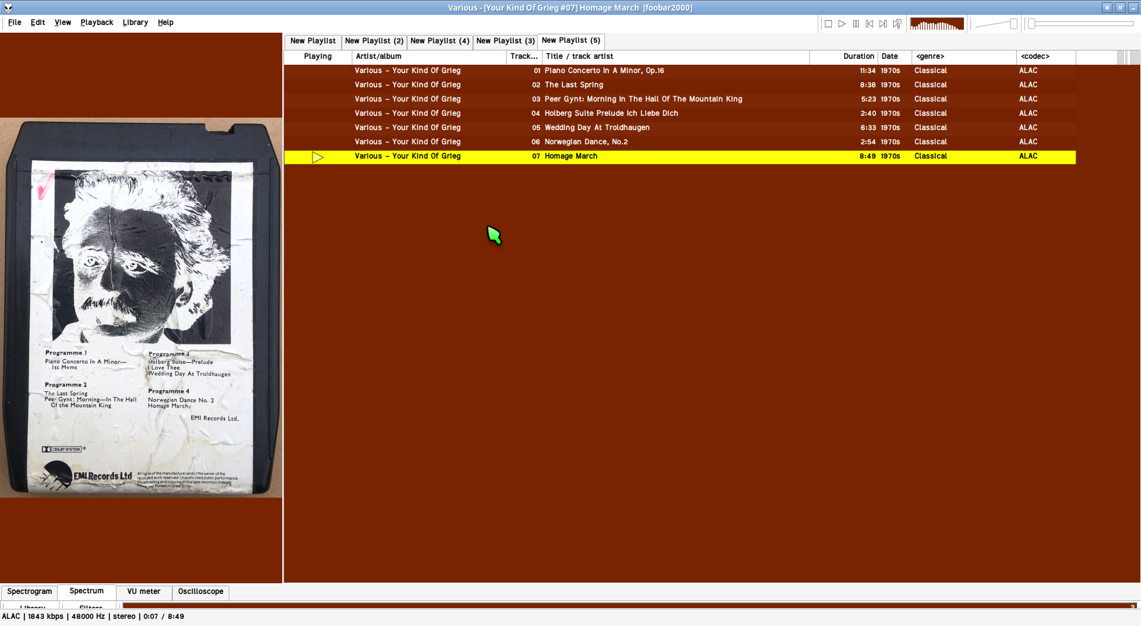Screen dimensions: 1141x626
Task: Select track The Last Spring
Action: click(x=680, y=85)
